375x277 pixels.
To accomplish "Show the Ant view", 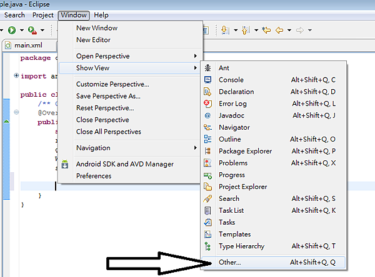I will tap(273, 68).
